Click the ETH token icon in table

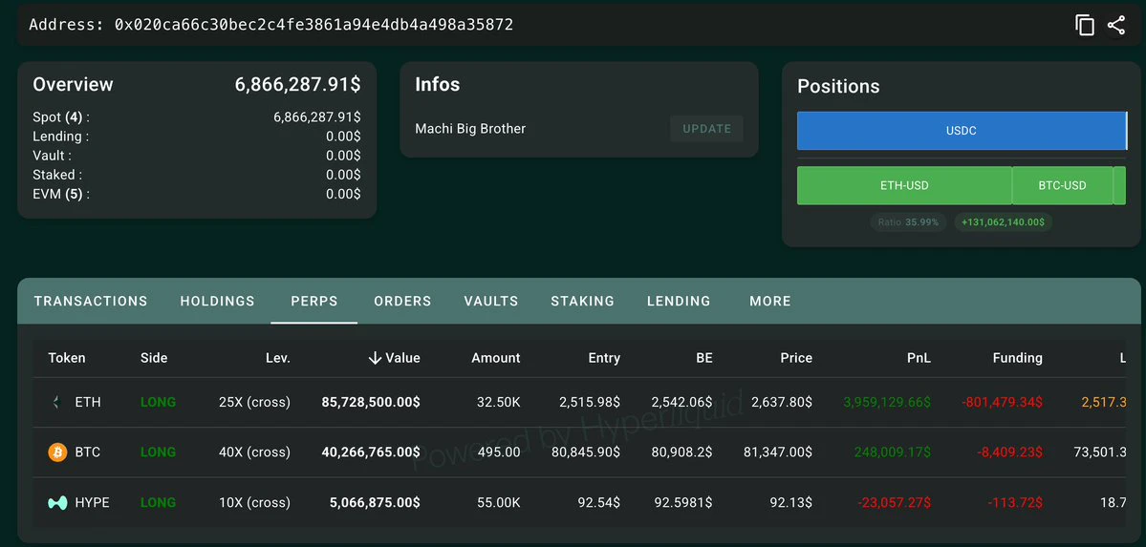(57, 402)
